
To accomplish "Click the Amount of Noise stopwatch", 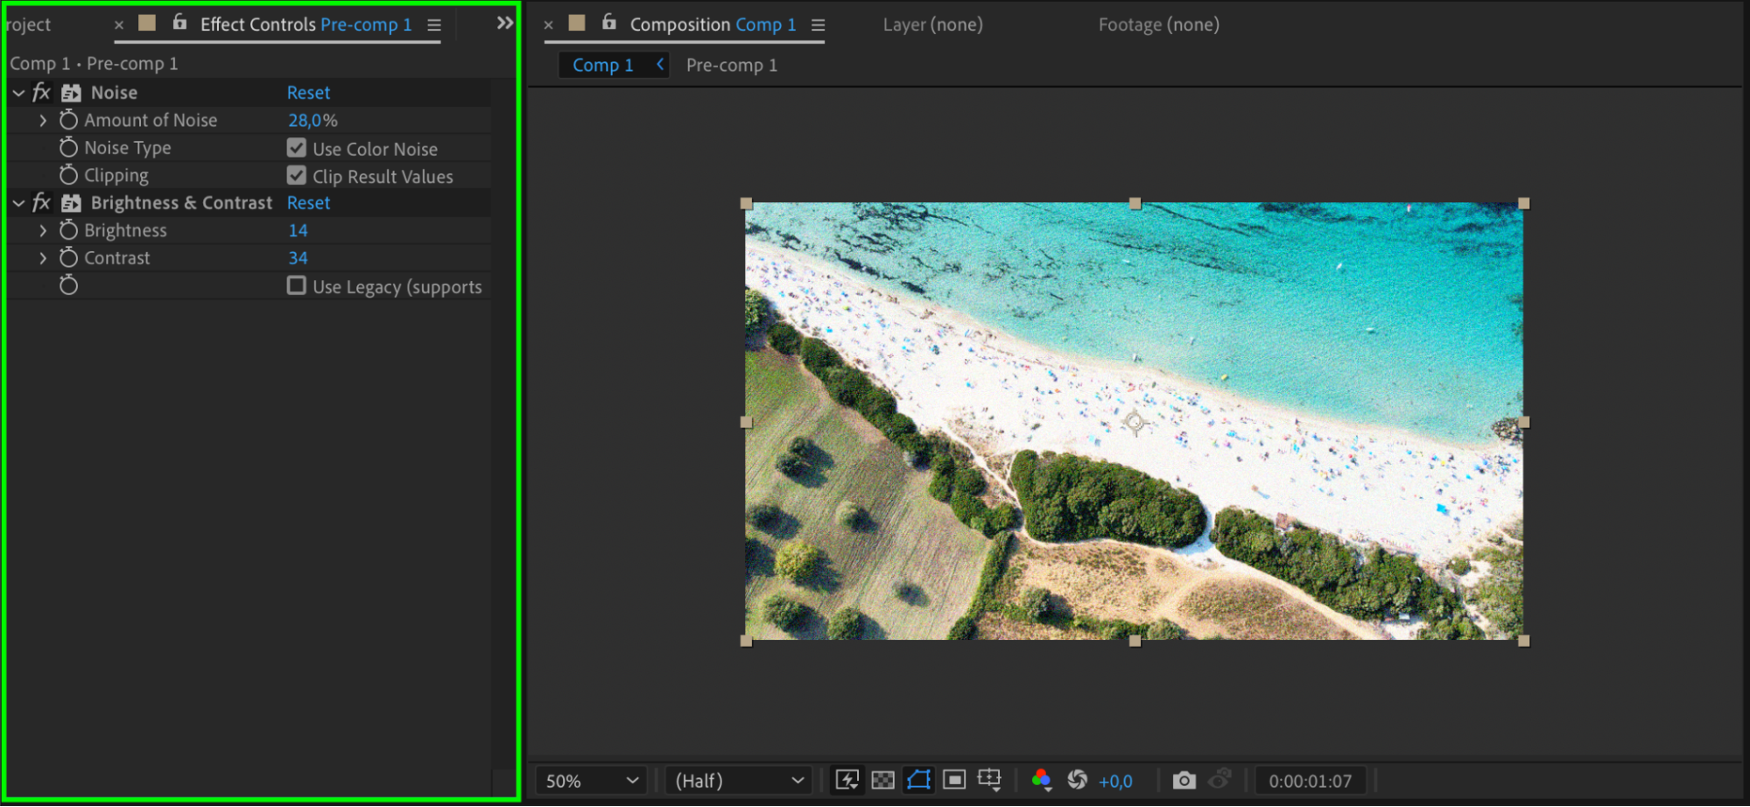I will coord(68,120).
